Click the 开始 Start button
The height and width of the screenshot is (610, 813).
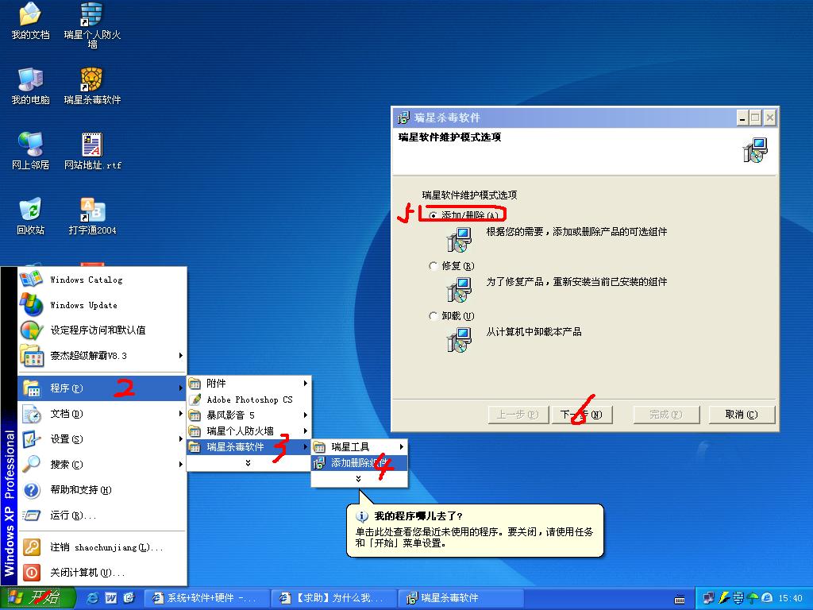tap(38, 598)
